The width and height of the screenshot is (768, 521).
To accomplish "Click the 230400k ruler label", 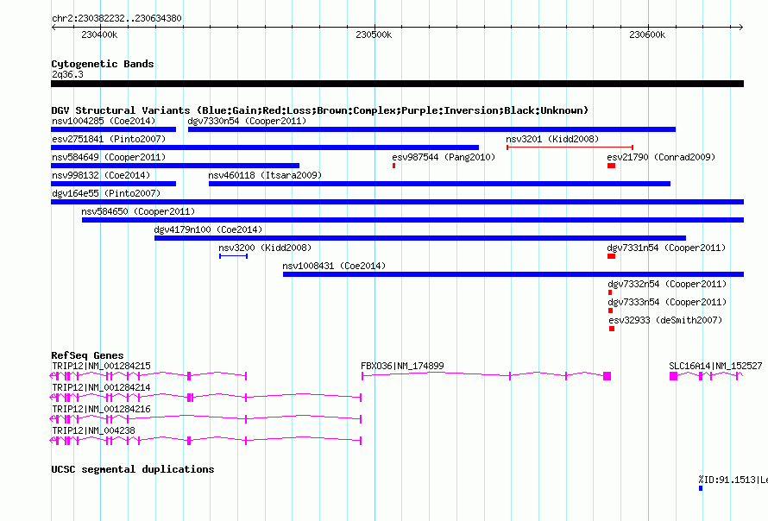I will 99,35.
